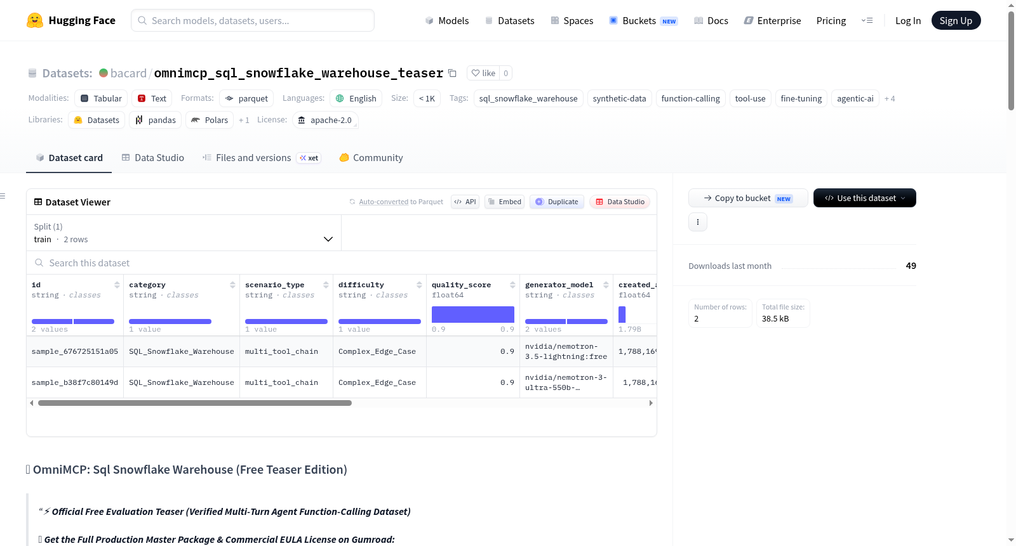
Task: Open the Community tab
Action: tap(371, 158)
